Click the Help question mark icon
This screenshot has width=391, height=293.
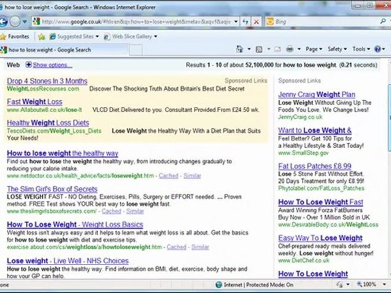pos(378,49)
